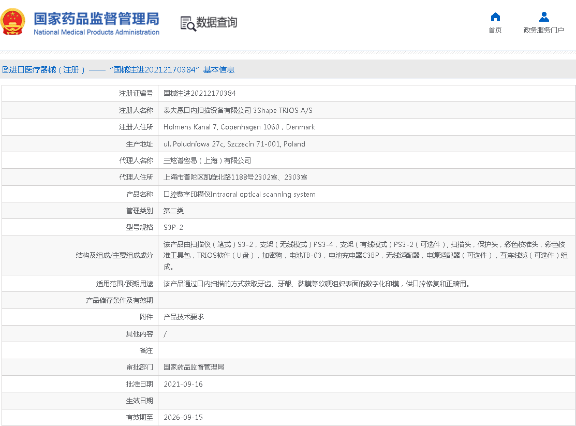The image size is (576, 426).
Task: Go to 首页 link
Action: (x=495, y=30)
